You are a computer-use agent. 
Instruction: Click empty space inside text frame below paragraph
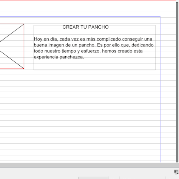point(94,65)
